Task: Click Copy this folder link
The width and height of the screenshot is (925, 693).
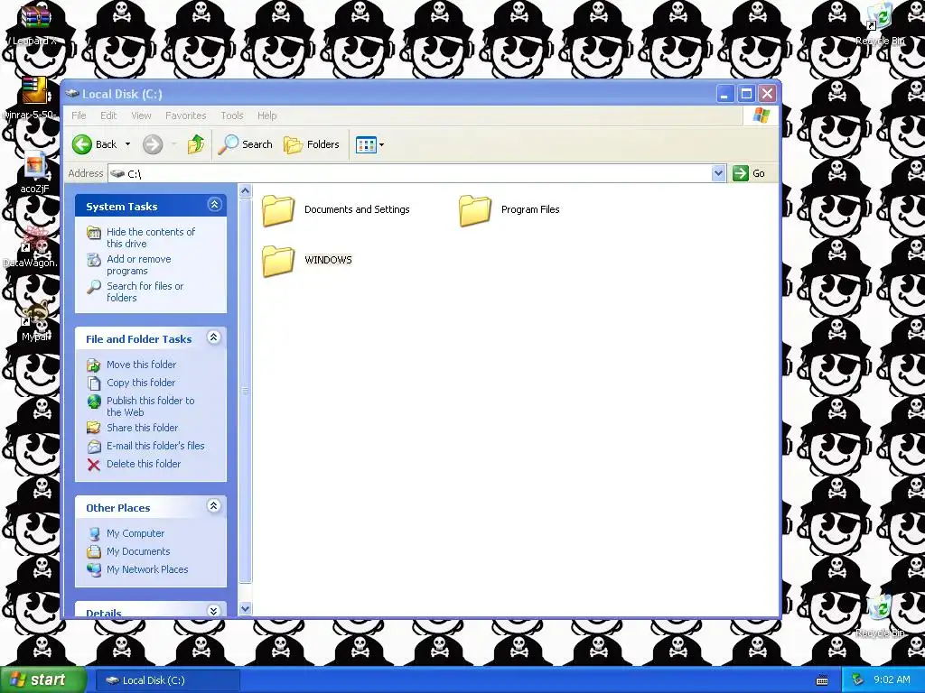Action: (x=141, y=383)
